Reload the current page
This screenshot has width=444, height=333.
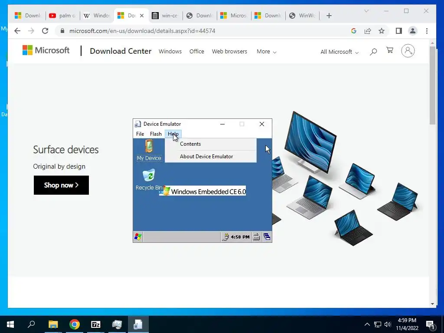pos(45,31)
